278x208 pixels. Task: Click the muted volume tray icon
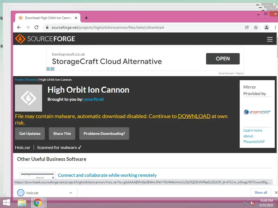point(252,203)
